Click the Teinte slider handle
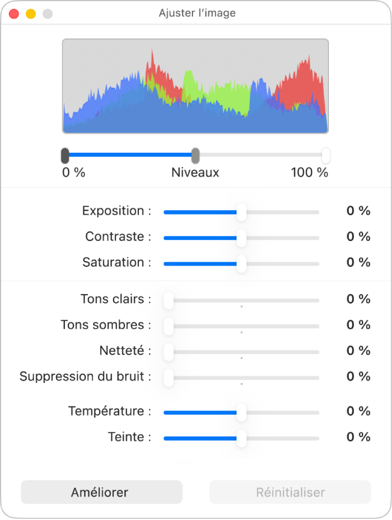Image resolution: width=392 pixels, height=520 pixels. point(241,438)
